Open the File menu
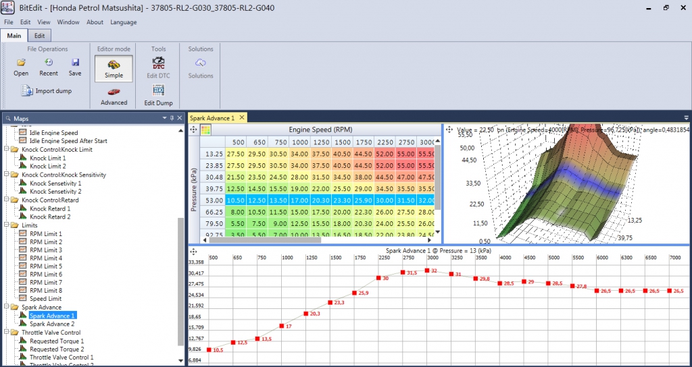Screen dimensions: 692x367 click(8, 22)
